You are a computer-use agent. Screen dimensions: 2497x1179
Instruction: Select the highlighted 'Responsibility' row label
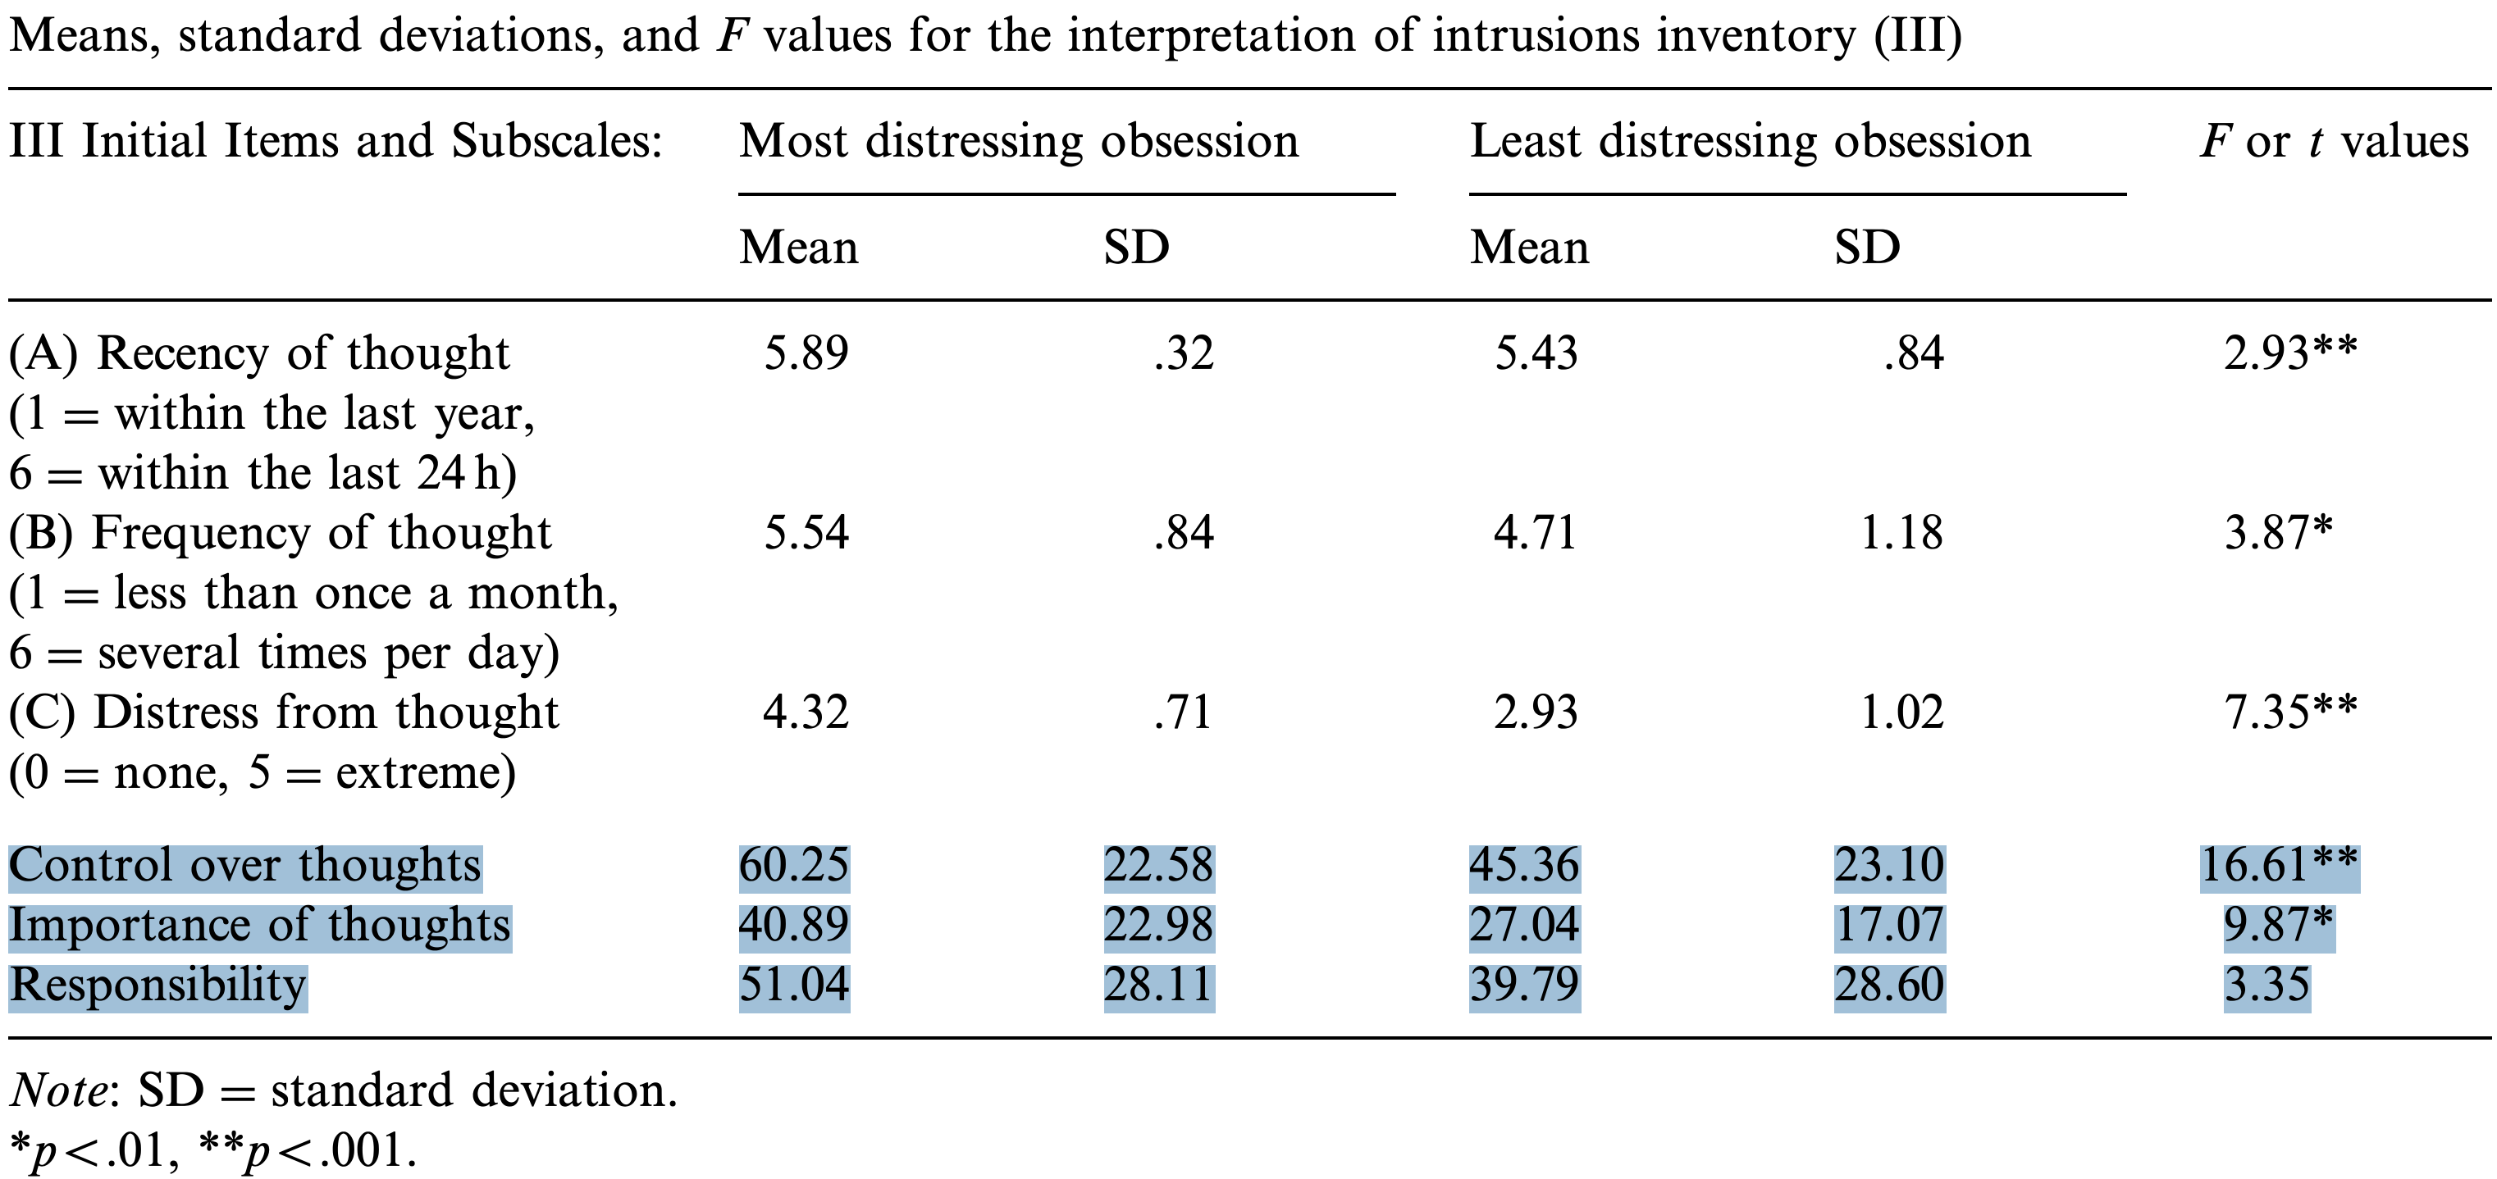[158, 986]
